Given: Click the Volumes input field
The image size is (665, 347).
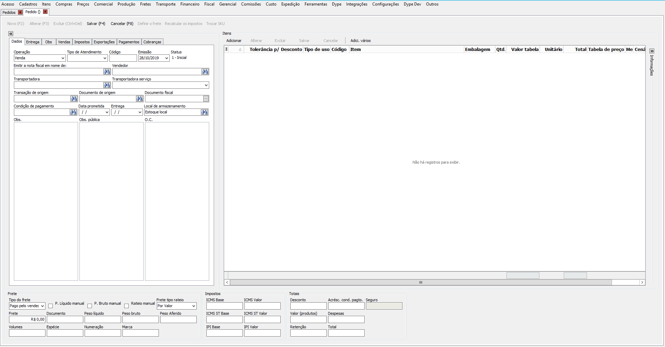Looking at the screenshot, I should point(27,333).
